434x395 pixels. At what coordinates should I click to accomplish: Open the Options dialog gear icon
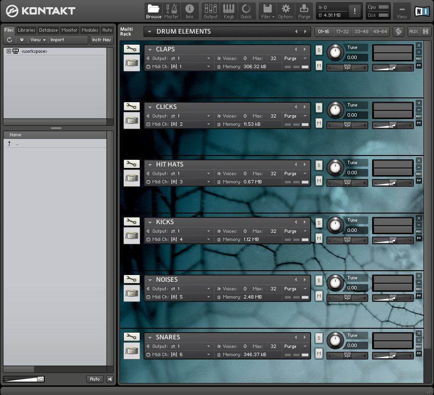pyautogui.click(x=286, y=11)
